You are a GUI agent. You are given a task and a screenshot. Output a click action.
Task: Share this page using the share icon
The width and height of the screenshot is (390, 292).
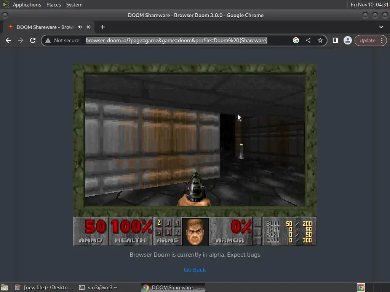[308, 40]
